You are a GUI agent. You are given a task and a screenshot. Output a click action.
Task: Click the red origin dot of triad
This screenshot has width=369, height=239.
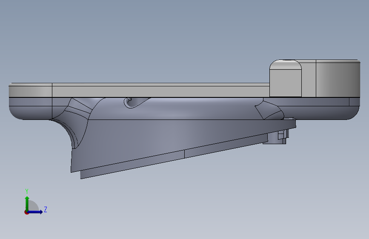(26, 212)
